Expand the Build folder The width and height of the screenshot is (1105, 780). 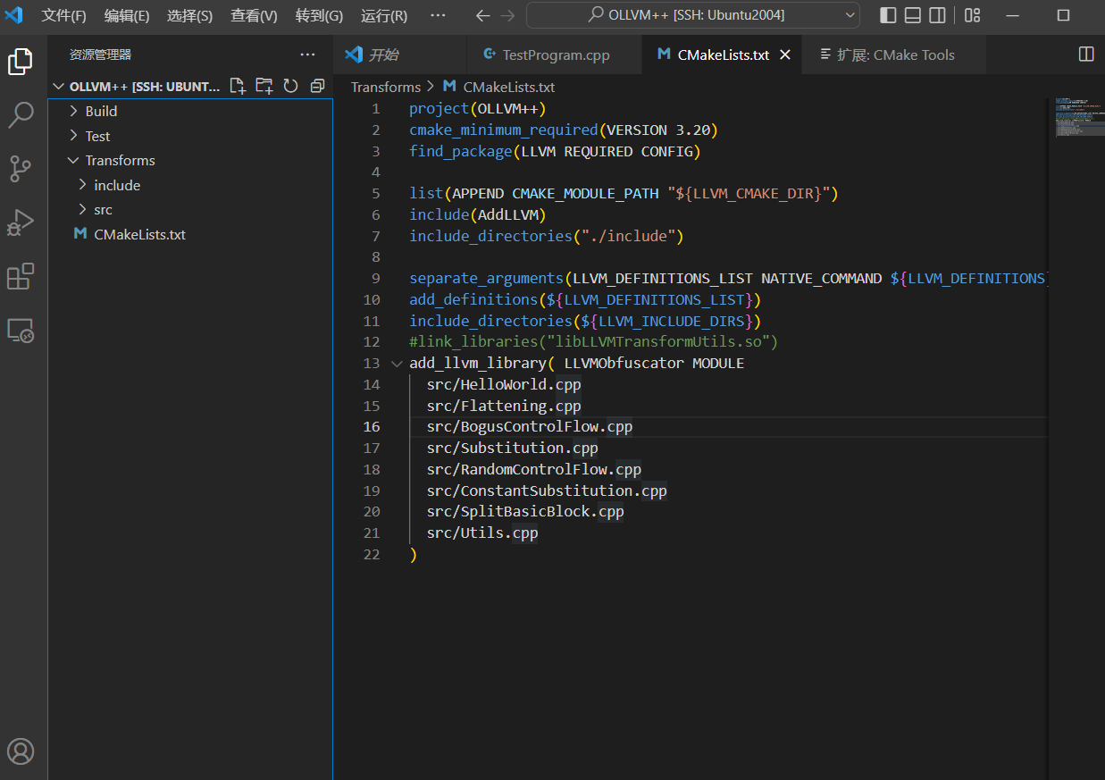click(101, 111)
